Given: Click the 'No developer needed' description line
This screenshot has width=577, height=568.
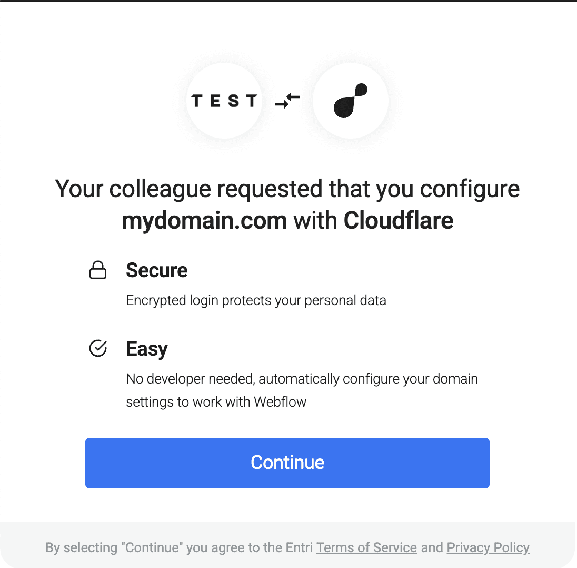Looking at the screenshot, I should (302, 379).
